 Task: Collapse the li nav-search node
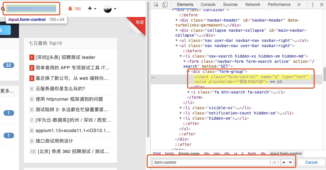[181, 56]
